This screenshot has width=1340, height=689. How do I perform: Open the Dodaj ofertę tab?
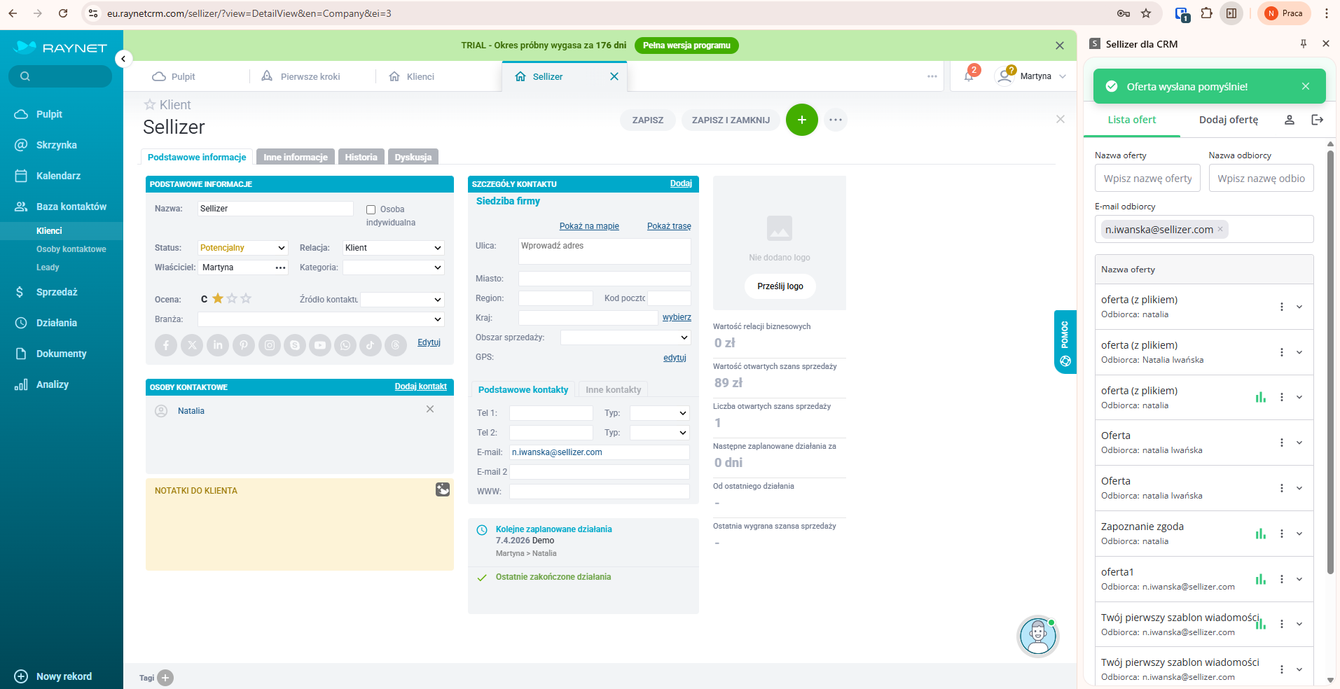pos(1228,120)
